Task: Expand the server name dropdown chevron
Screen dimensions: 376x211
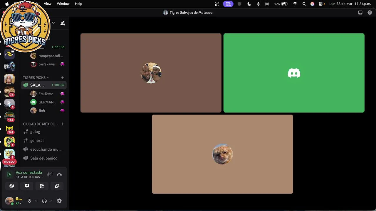Action: tap(53, 23)
